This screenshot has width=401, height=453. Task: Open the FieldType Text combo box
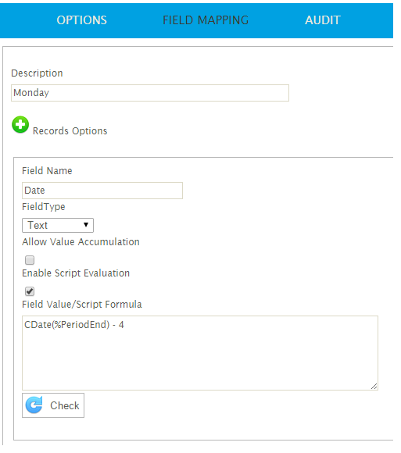pyautogui.click(x=58, y=226)
